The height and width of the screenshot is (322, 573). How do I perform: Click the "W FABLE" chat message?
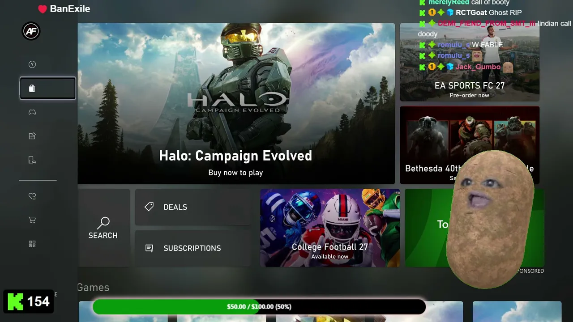(x=487, y=45)
